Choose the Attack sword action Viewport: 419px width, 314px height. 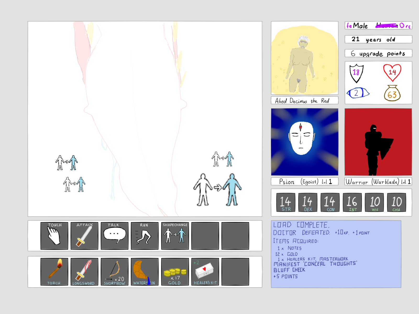[84, 236]
